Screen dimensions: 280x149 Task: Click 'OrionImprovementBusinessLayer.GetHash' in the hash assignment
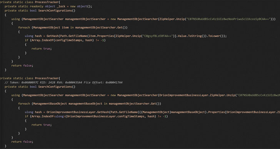77,112
